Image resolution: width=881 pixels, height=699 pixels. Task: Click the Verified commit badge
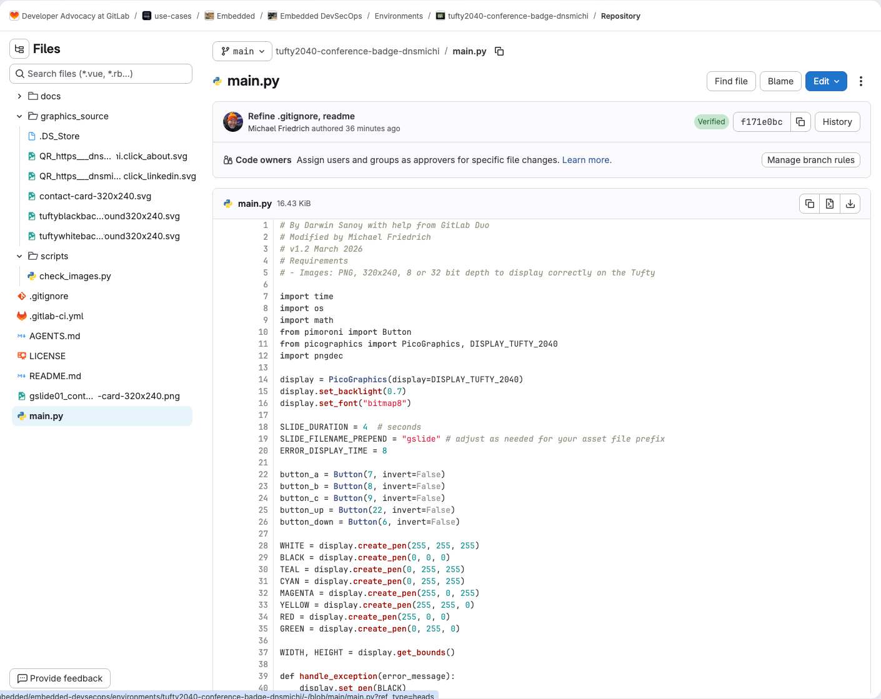[x=711, y=122]
